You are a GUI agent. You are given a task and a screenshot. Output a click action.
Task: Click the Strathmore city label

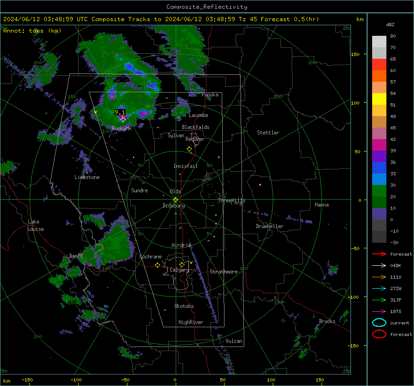pyautogui.click(x=224, y=272)
